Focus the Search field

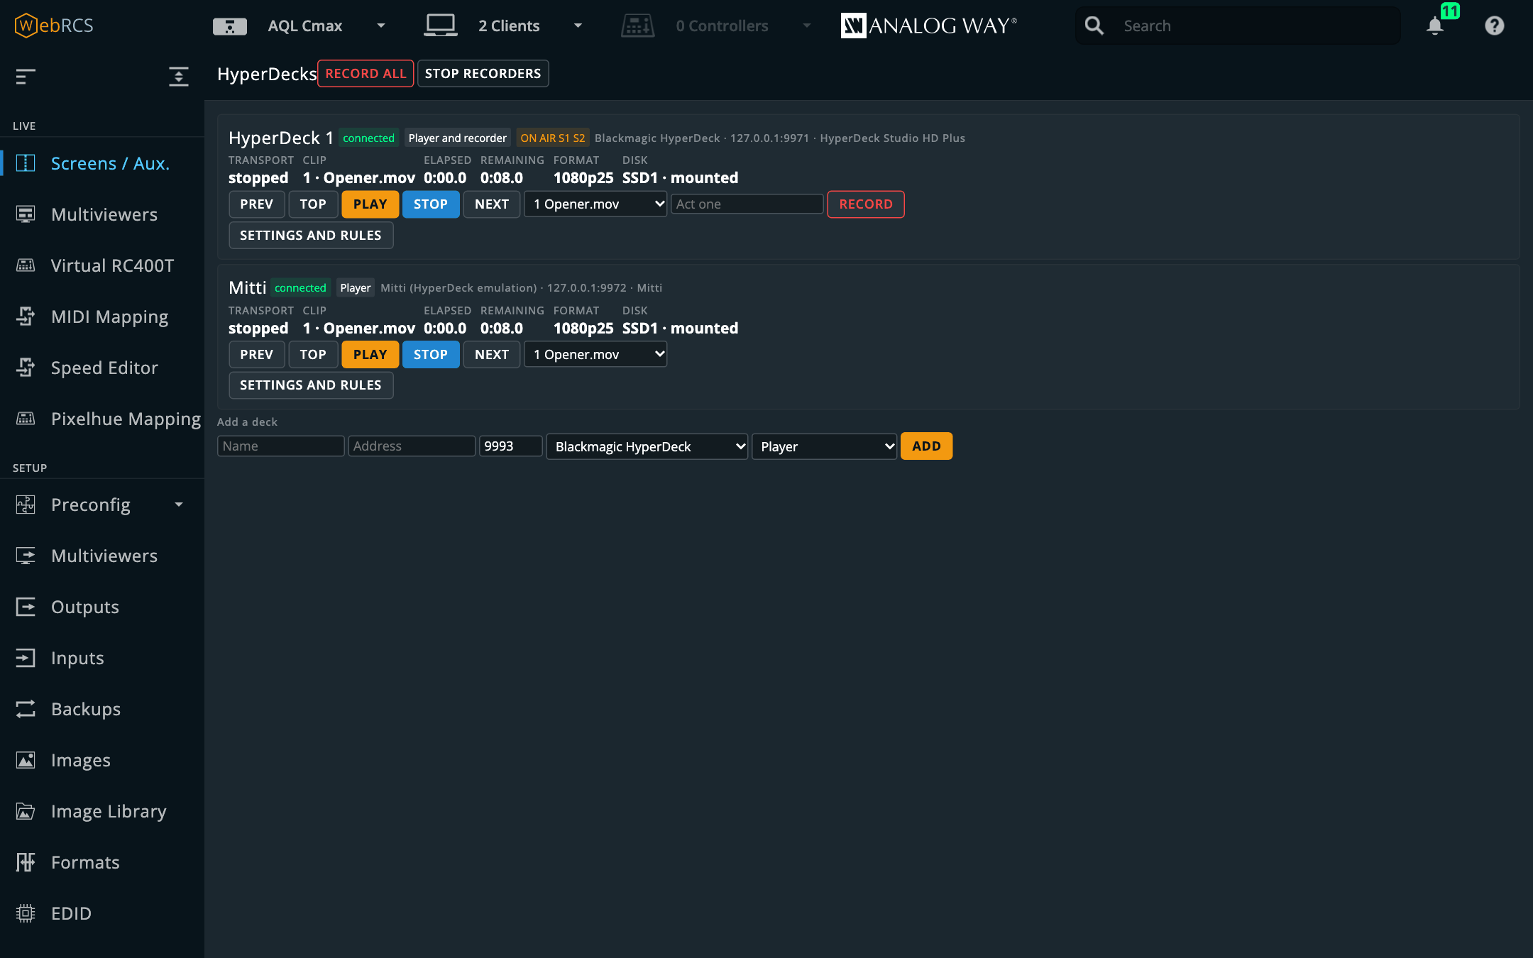point(1238,26)
